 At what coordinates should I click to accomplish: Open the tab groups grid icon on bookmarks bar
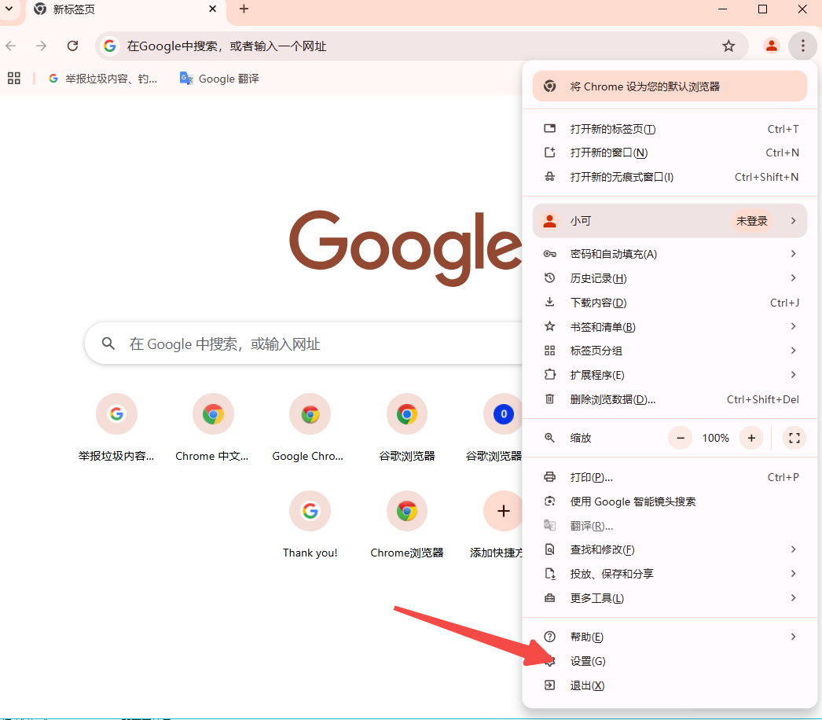pos(13,78)
